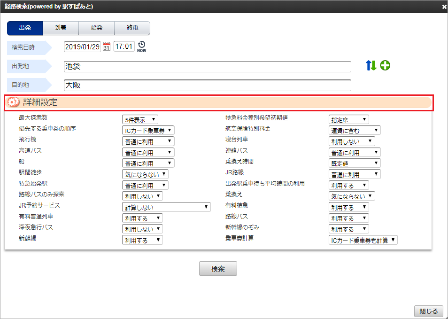This screenshot has height=319, width=448.
Task: Click the 検索 search button
Action: tap(218, 269)
